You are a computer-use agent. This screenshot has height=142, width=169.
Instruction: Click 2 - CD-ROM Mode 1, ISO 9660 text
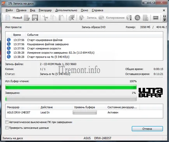[58, 64]
